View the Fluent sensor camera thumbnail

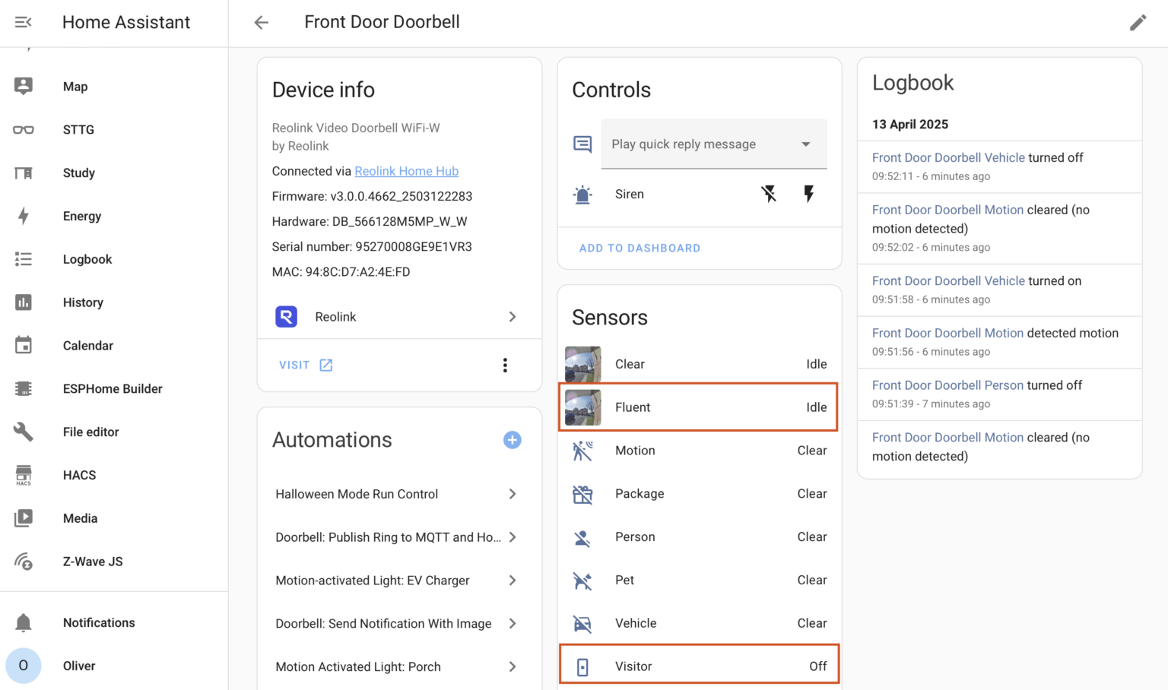coord(582,407)
